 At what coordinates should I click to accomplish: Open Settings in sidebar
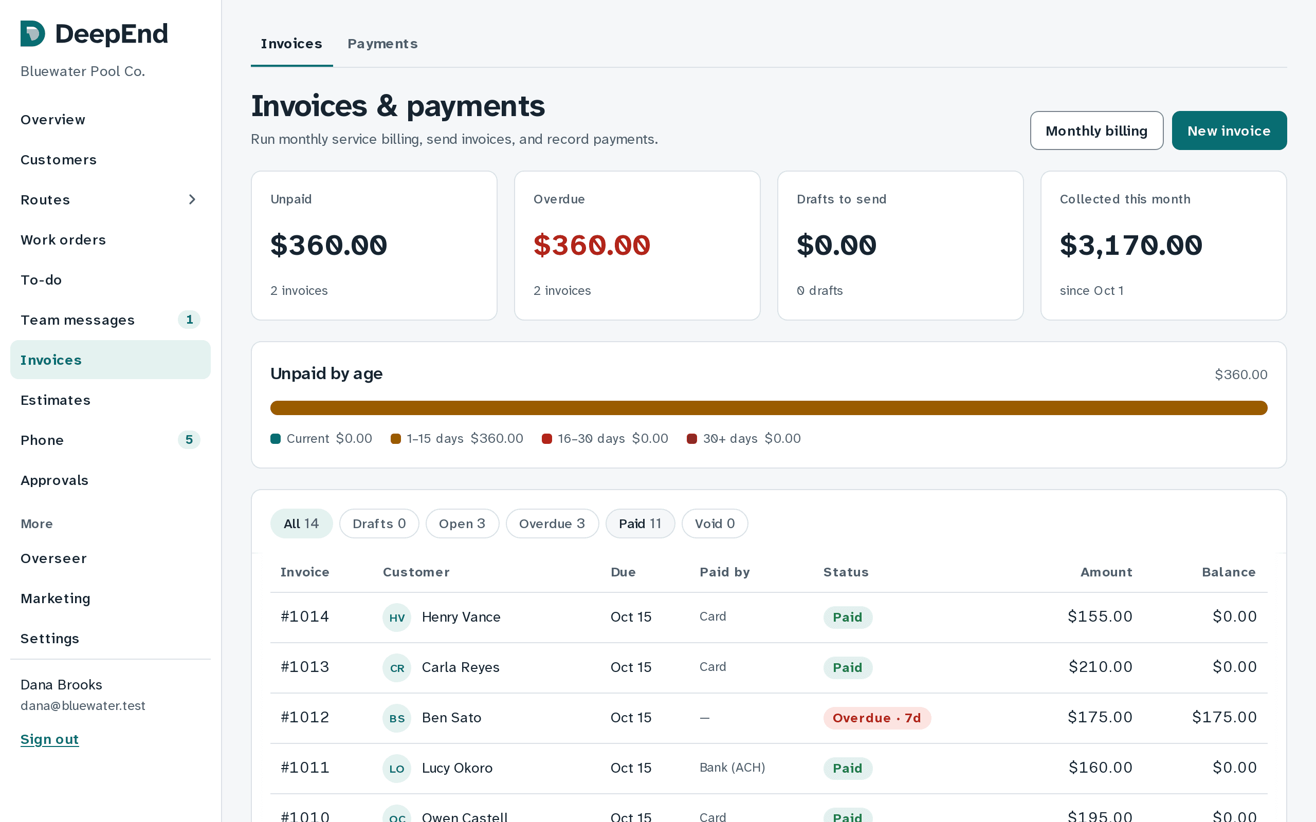point(111,638)
